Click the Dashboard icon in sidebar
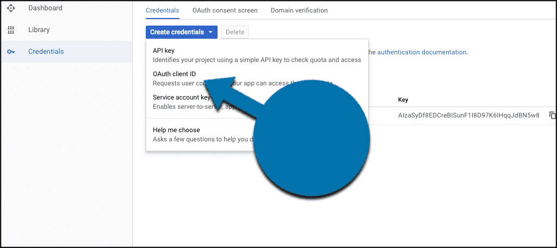The image size is (557, 248). [x=11, y=8]
